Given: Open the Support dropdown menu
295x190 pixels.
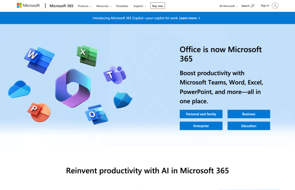Looking at the screenshot, I should click(140, 6).
